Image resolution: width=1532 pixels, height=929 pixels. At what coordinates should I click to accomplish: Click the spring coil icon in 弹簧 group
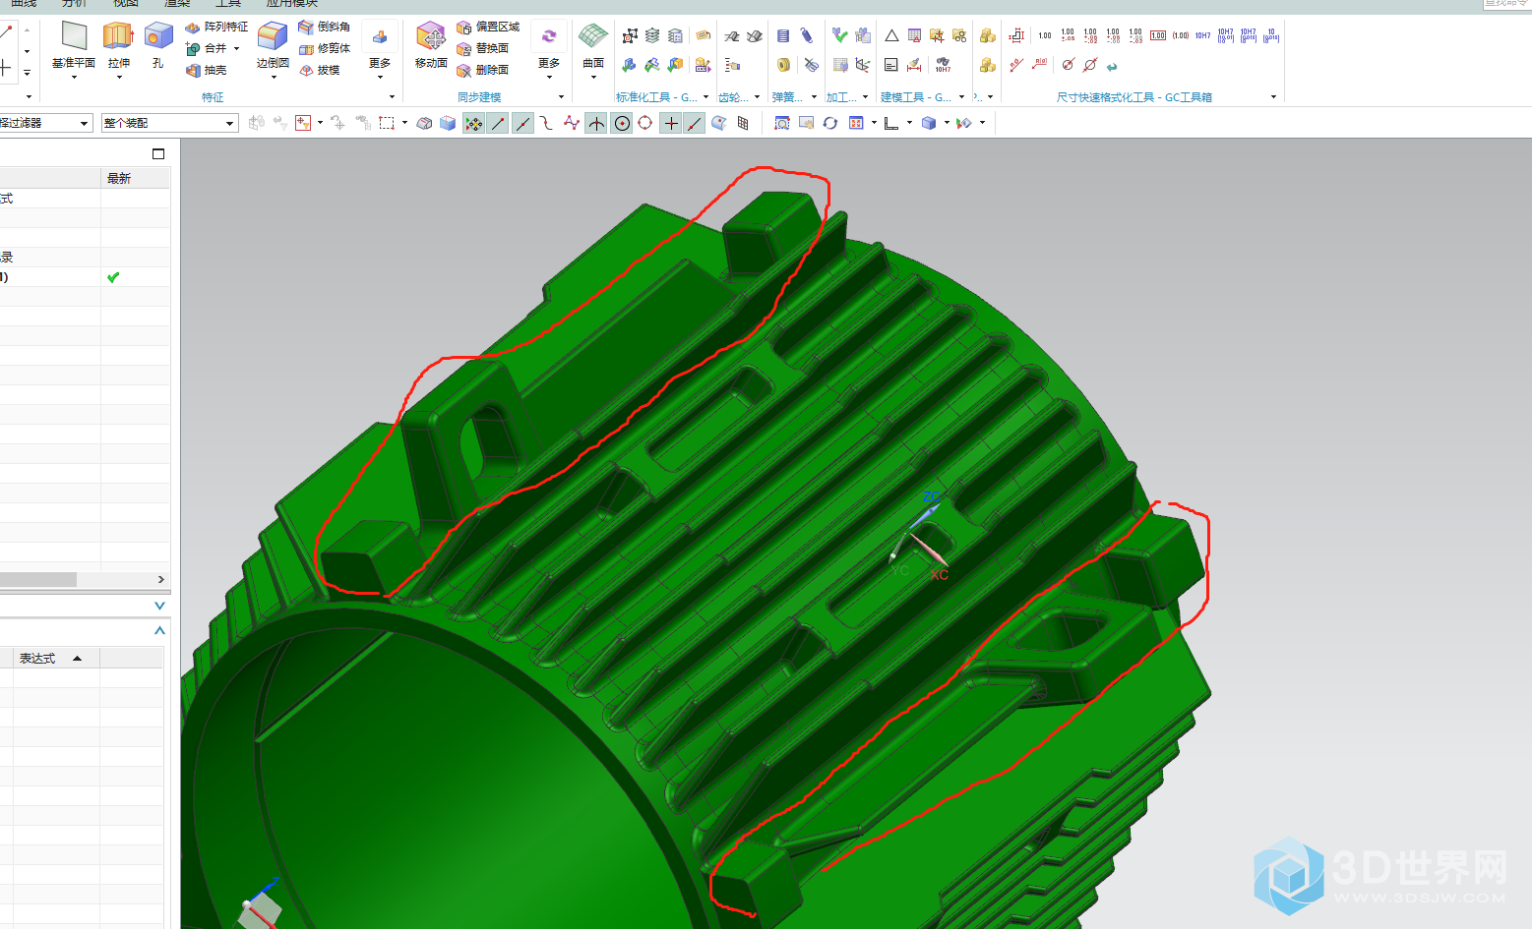783,36
